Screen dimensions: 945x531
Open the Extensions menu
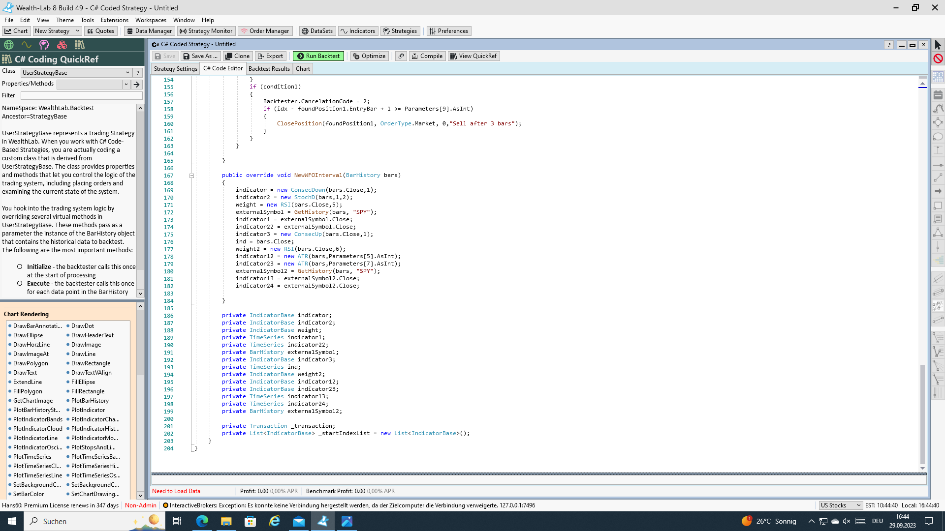pyautogui.click(x=114, y=20)
